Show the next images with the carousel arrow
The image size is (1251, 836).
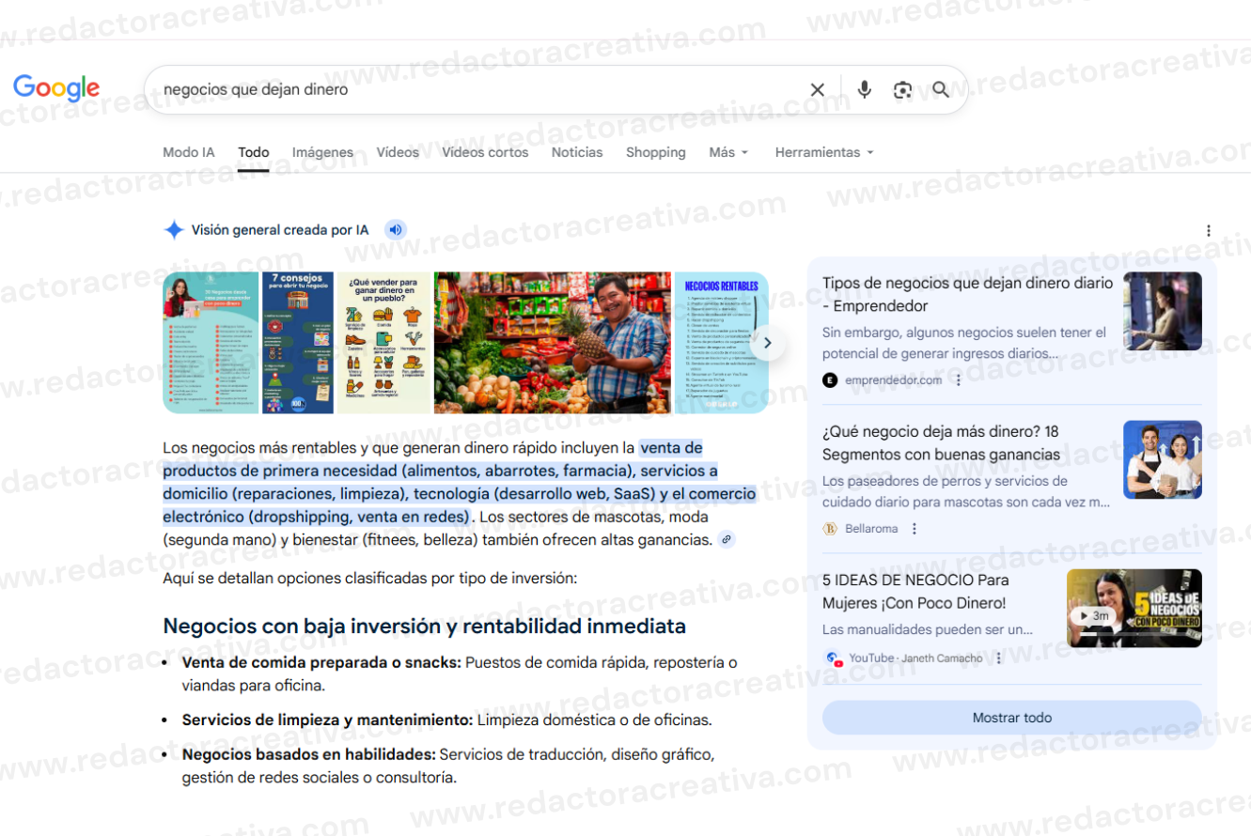click(767, 343)
